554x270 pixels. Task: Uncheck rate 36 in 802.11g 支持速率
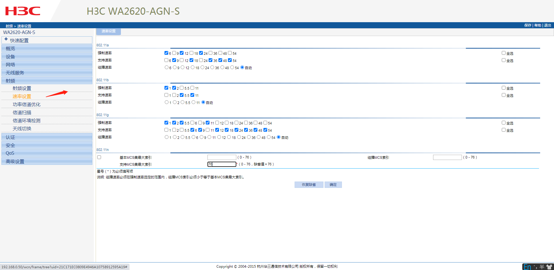tap(246, 130)
